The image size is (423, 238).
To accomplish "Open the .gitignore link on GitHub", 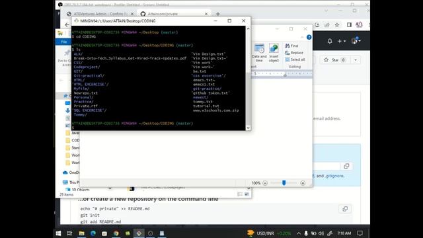I will pos(334,176).
